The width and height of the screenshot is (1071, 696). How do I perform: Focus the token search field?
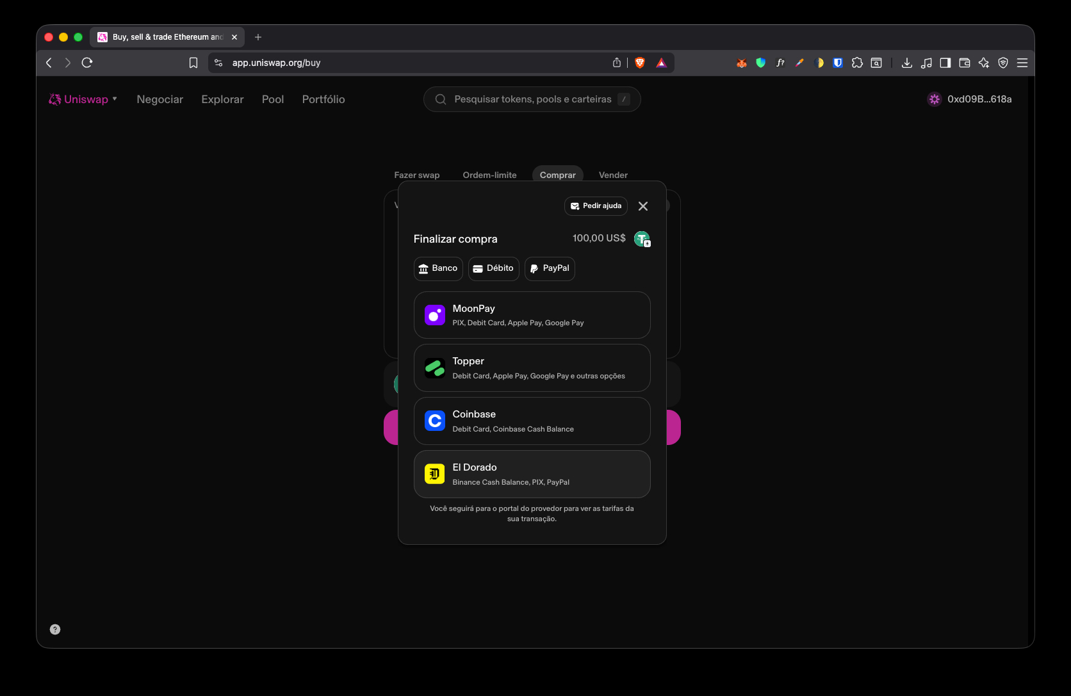[x=532, y=99]
